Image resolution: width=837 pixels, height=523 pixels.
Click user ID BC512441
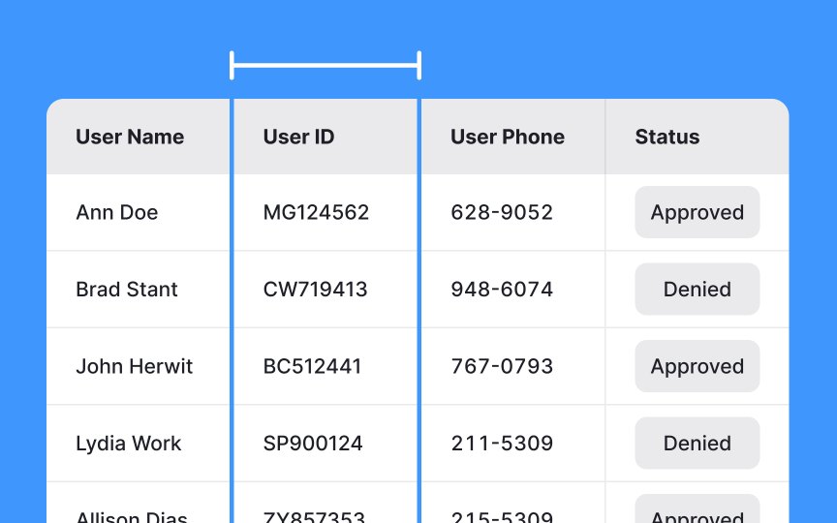[x=312, y=366]
